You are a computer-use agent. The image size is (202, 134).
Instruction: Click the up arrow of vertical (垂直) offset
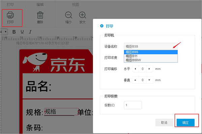[136, 80]
